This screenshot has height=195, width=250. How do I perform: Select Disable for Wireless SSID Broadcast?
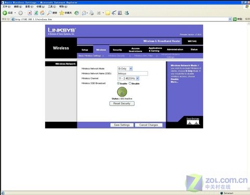click(x=130, y=83)
